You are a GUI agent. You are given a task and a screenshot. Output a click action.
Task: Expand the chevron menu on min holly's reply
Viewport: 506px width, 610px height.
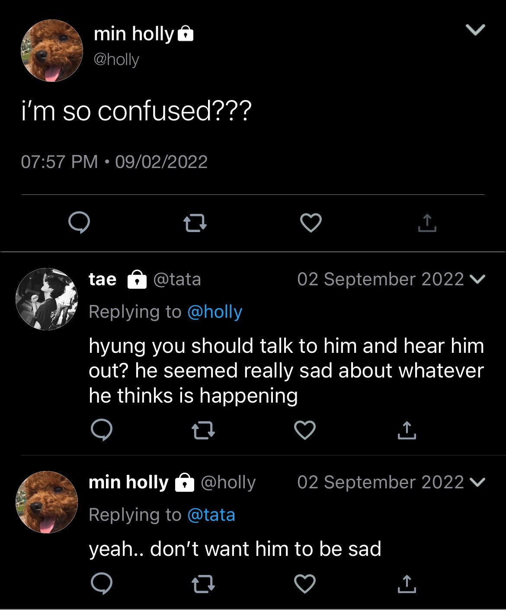pos(477,482)
